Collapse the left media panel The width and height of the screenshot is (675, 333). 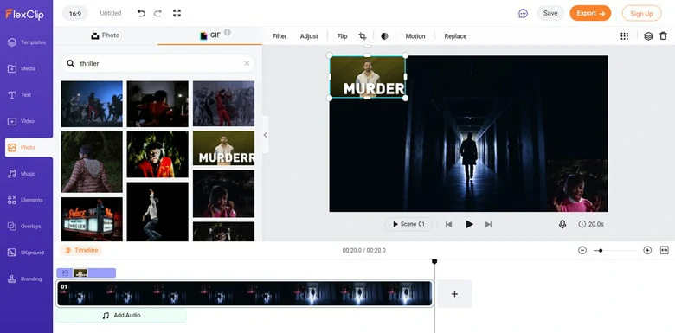[x=265, y=135]
